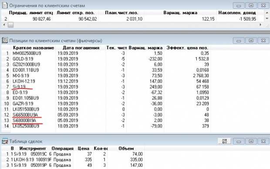This screenshot has width=270, height=169.
Task: Click the Эффект. цена поз. column header
Action: tap(187, 48)
